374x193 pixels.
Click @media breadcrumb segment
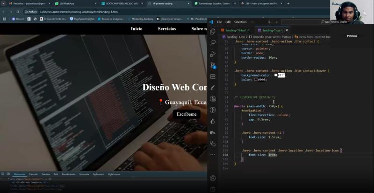click(270, 37)
